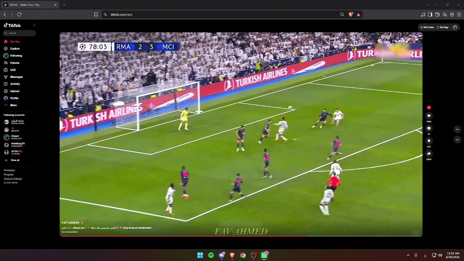This screenshot has height=261, width=464.
Task: Toggle the browser sidebar panel
Action: click(430, 14)
